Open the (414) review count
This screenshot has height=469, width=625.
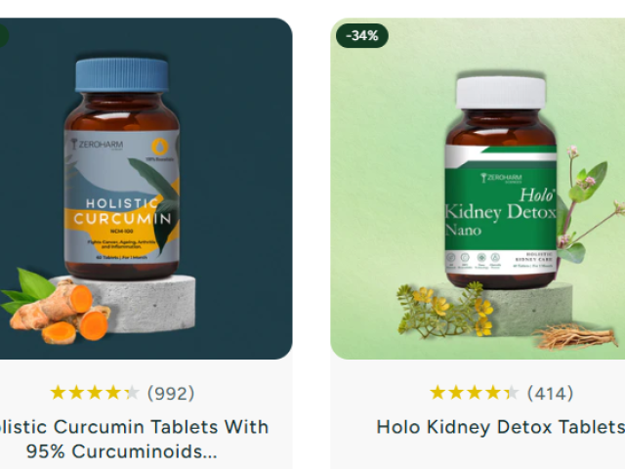tap(551, 393)
